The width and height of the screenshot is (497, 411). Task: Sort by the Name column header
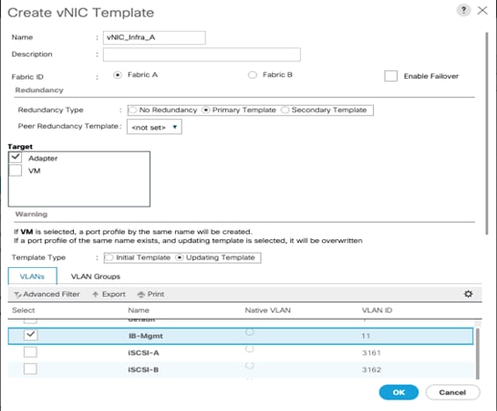[x=138, y=310]
